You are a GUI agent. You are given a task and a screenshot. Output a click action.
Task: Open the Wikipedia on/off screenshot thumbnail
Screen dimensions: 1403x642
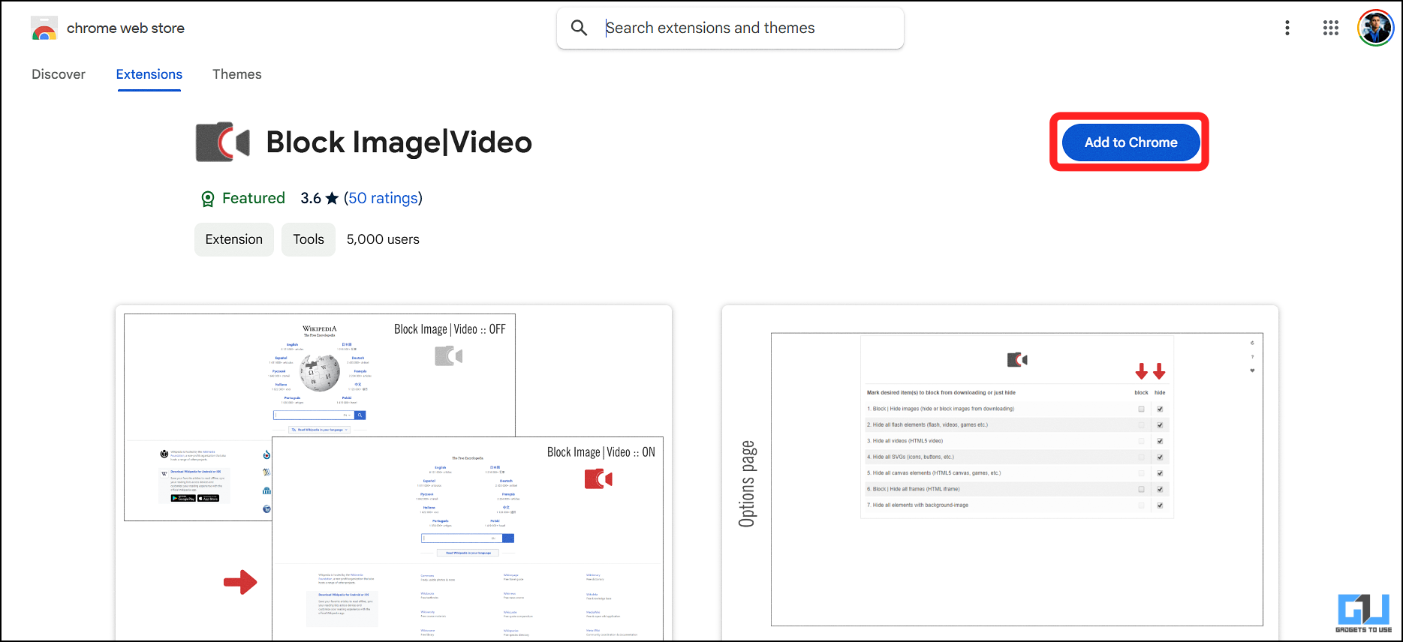pyautogui.click(x=393, y=472)
